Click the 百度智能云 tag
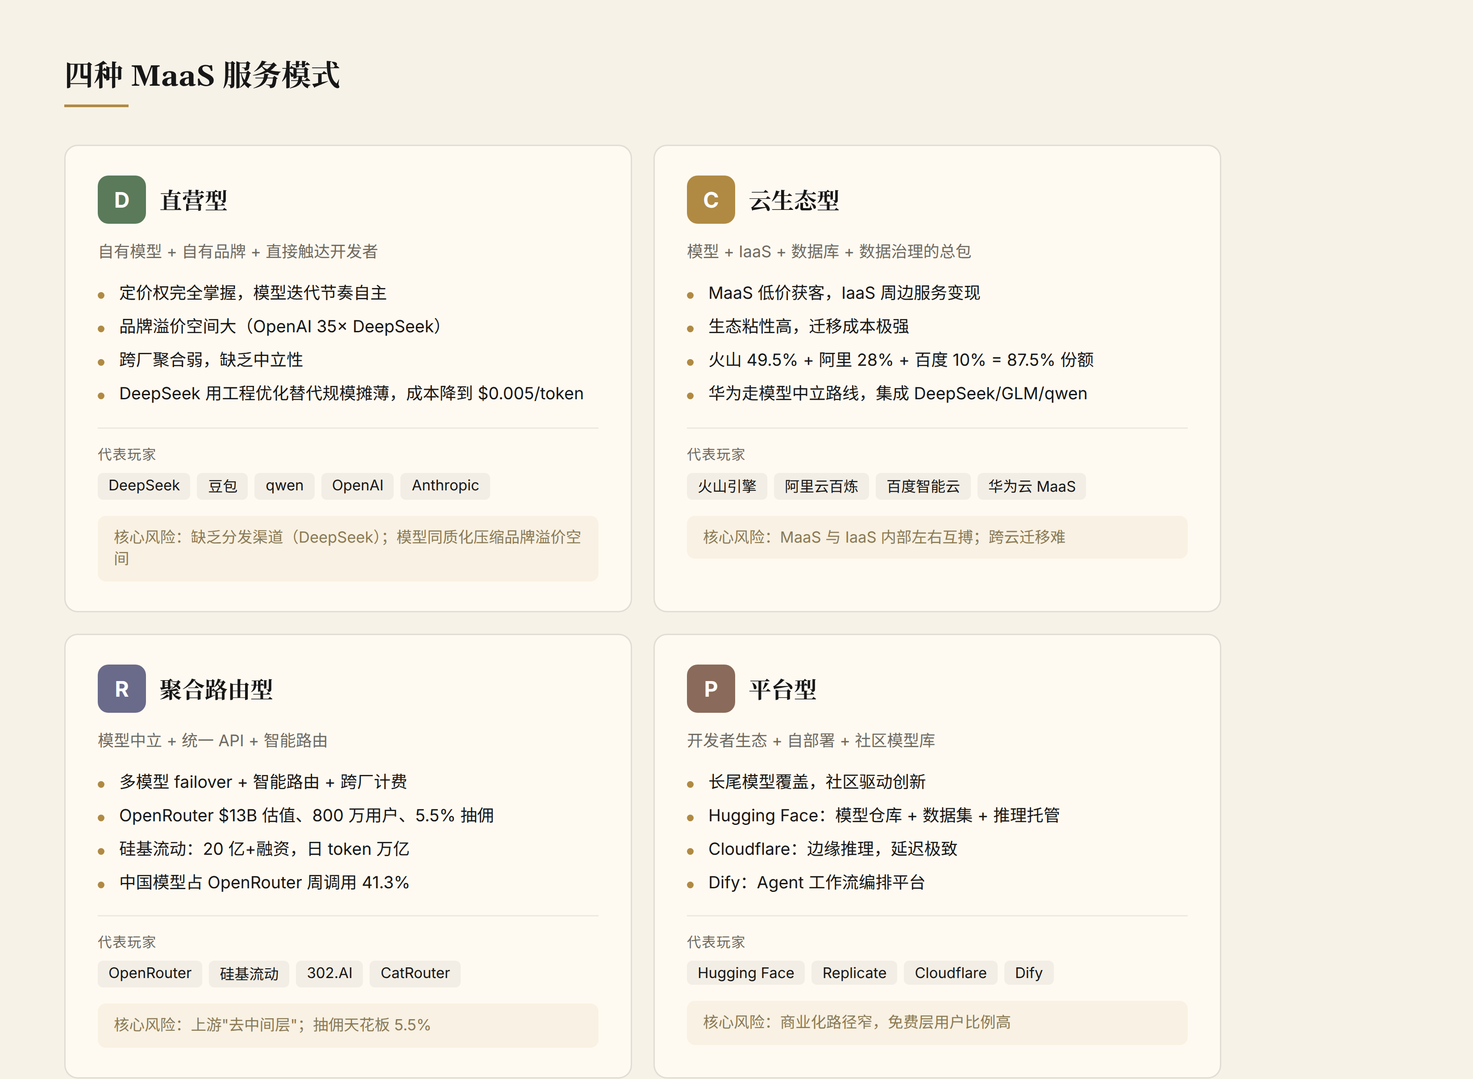Screen dimensions: 1473x1079 coord(923,487)
